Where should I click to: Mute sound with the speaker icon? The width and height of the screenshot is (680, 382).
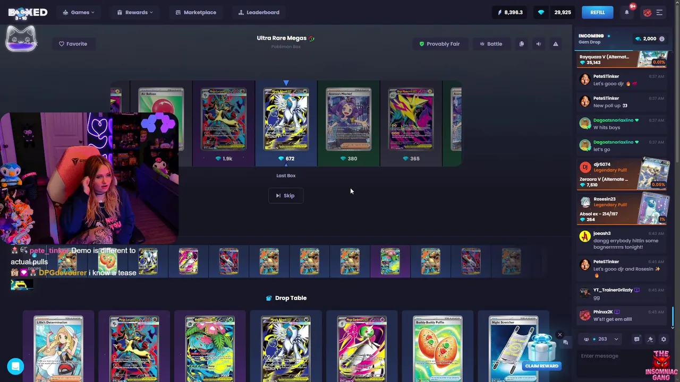(x=538, y=44)
